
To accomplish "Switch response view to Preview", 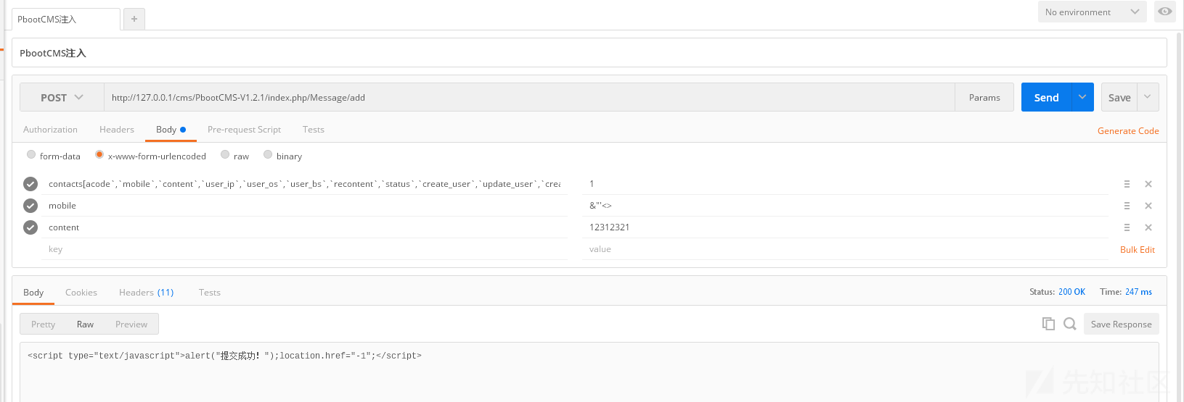I will (131, 324).
